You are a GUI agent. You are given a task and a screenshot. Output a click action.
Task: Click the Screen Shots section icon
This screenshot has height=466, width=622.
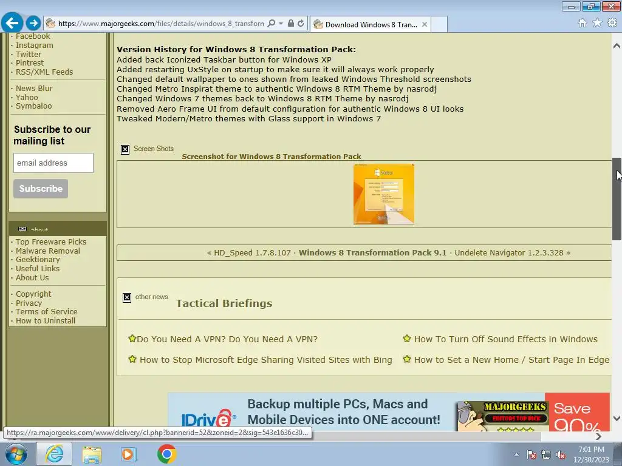[125, 149]
